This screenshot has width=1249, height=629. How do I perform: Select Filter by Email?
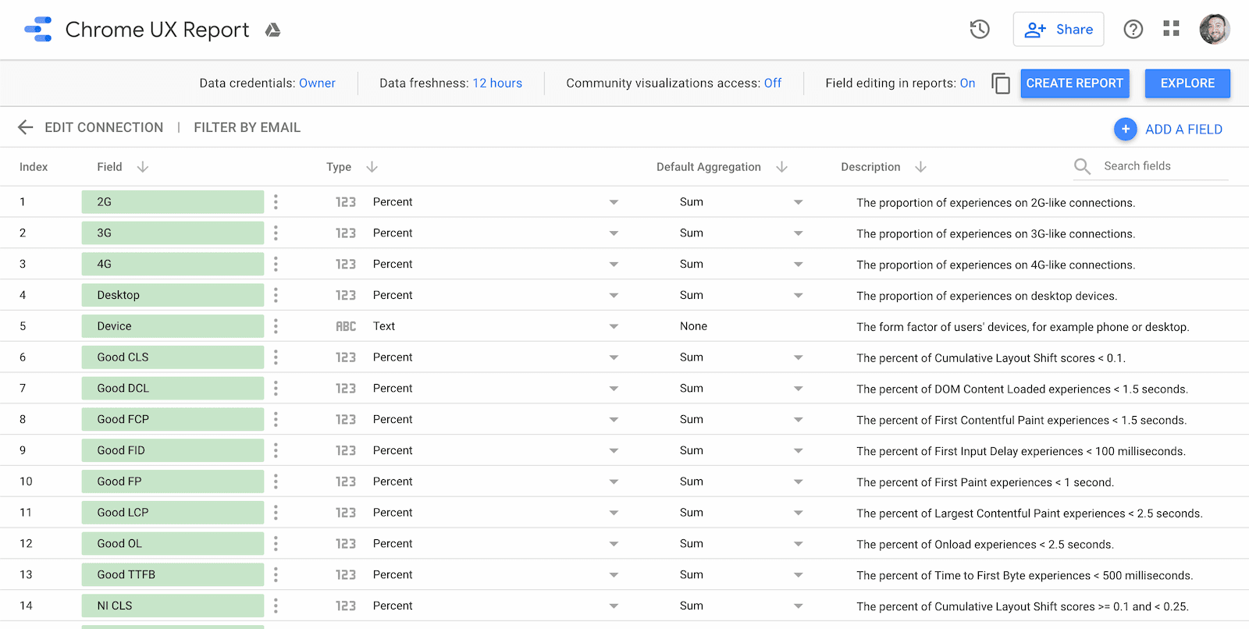[x=247, y=127]
